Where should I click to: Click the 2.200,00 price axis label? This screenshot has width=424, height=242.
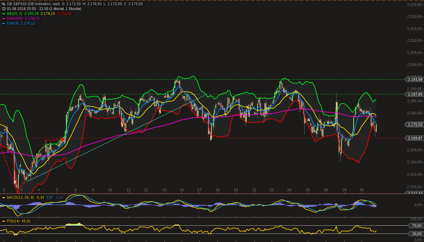[x=415, y=65]
